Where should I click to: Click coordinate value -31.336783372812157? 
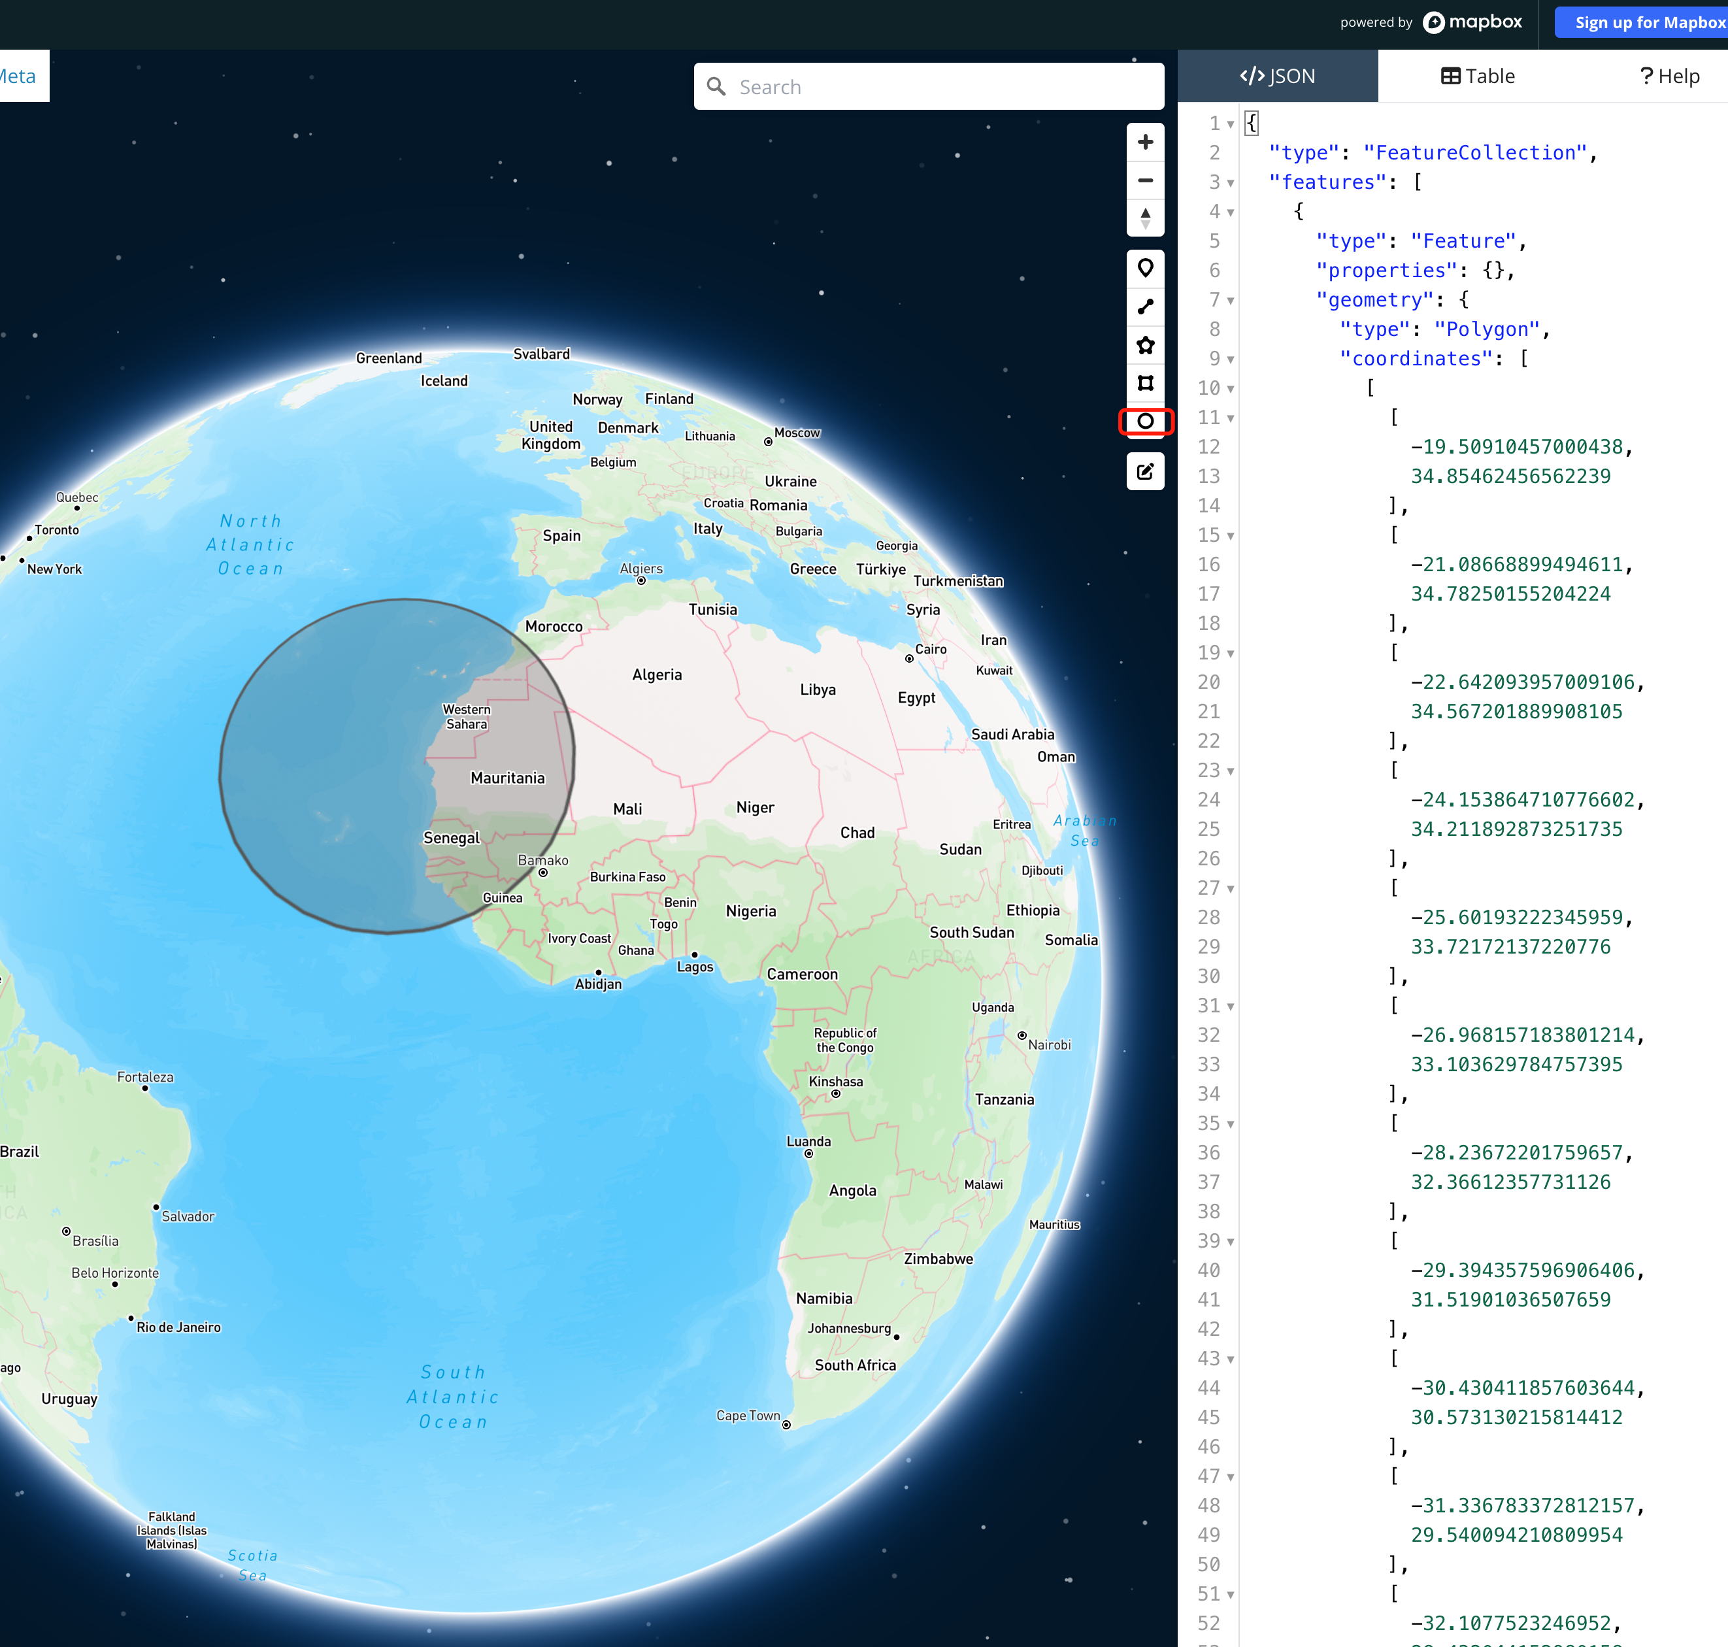click(x=1523, y=1506)
